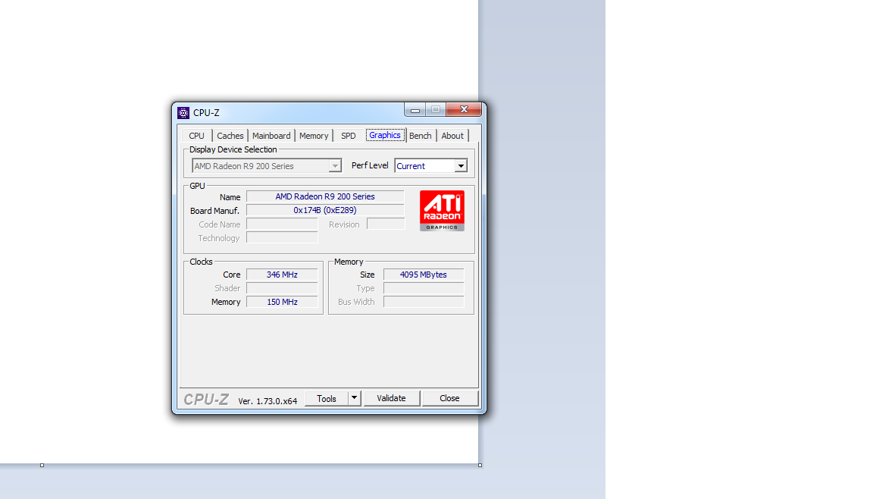The width and height of the screenshot is (873, 499).
Task: Click the Memory clock value 150 MHz
Action: pos(282,302)
